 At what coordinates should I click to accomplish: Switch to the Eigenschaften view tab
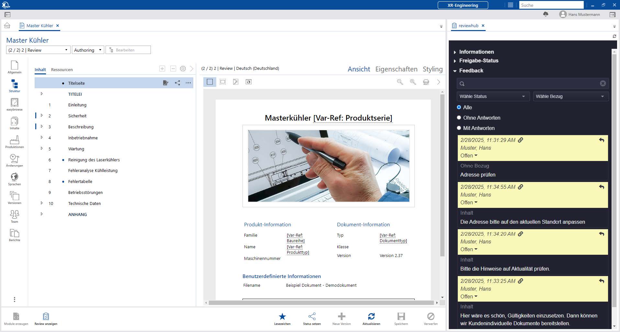point(396,69)
